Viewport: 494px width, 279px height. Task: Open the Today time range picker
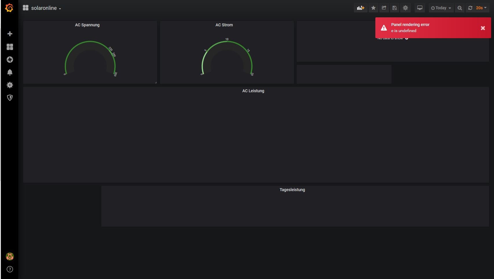[441, 8]
